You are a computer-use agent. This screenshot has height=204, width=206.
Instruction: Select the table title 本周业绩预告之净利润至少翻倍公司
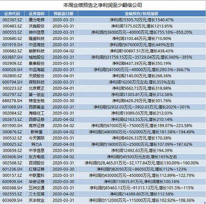click(x=103, y=5)
